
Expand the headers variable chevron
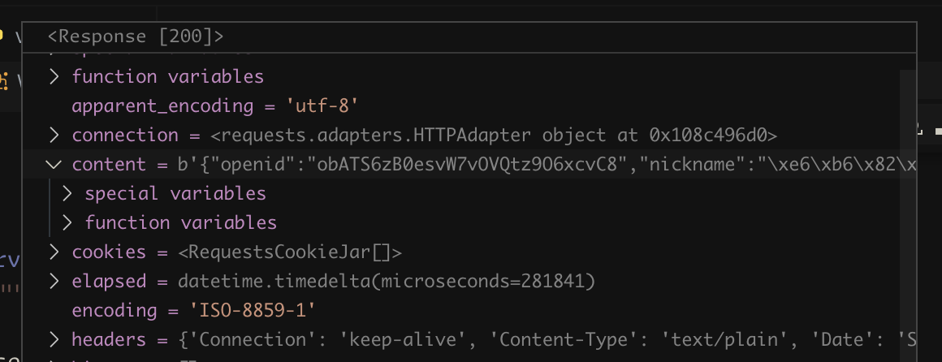click(x=54, y=340)
